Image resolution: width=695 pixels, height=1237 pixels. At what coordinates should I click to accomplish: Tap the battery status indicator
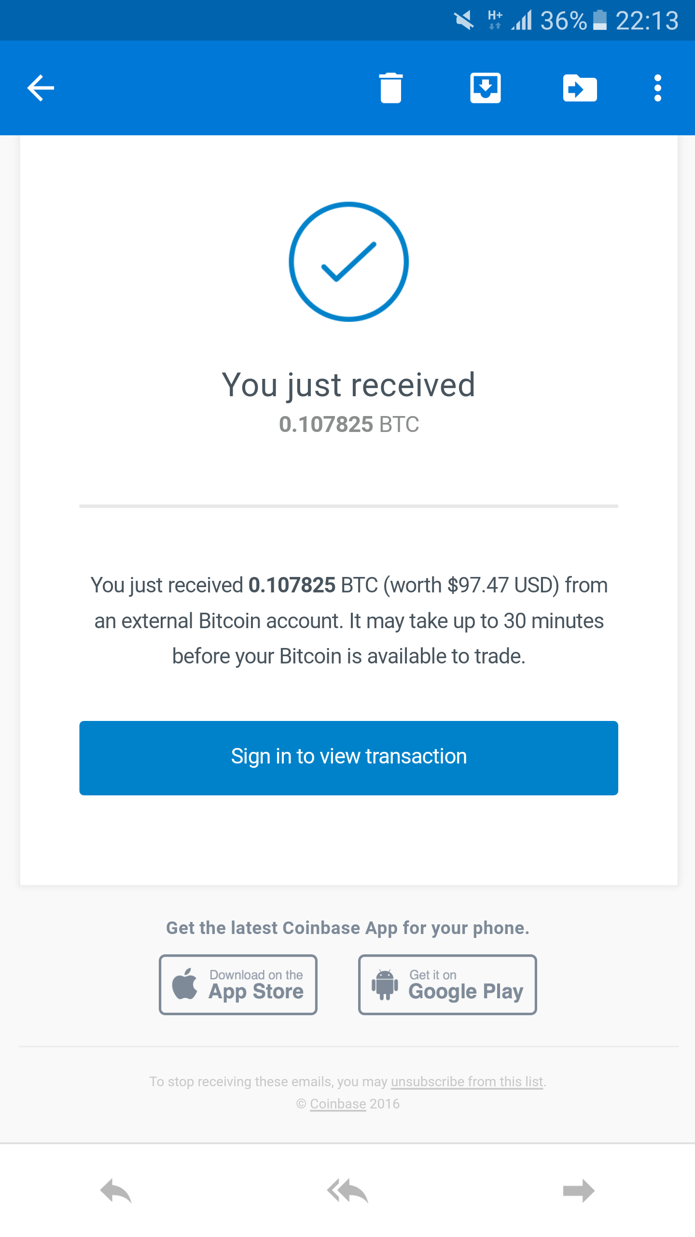click(599, 20)
